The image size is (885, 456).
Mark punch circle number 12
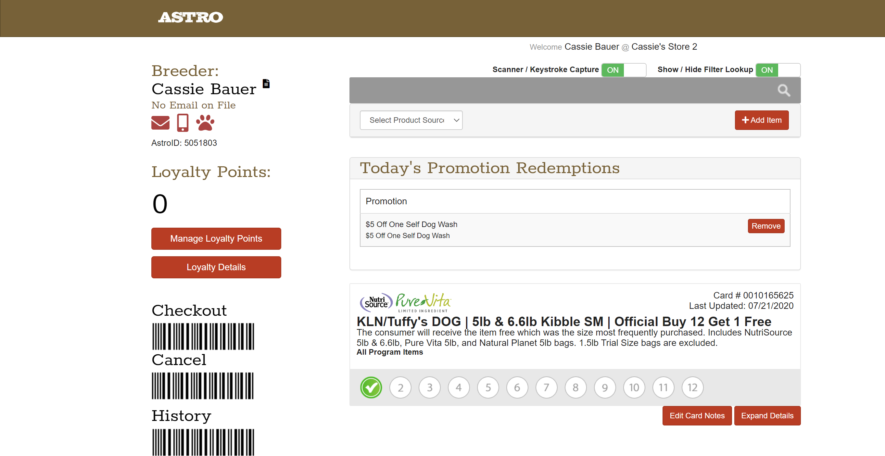click(692, 387)
